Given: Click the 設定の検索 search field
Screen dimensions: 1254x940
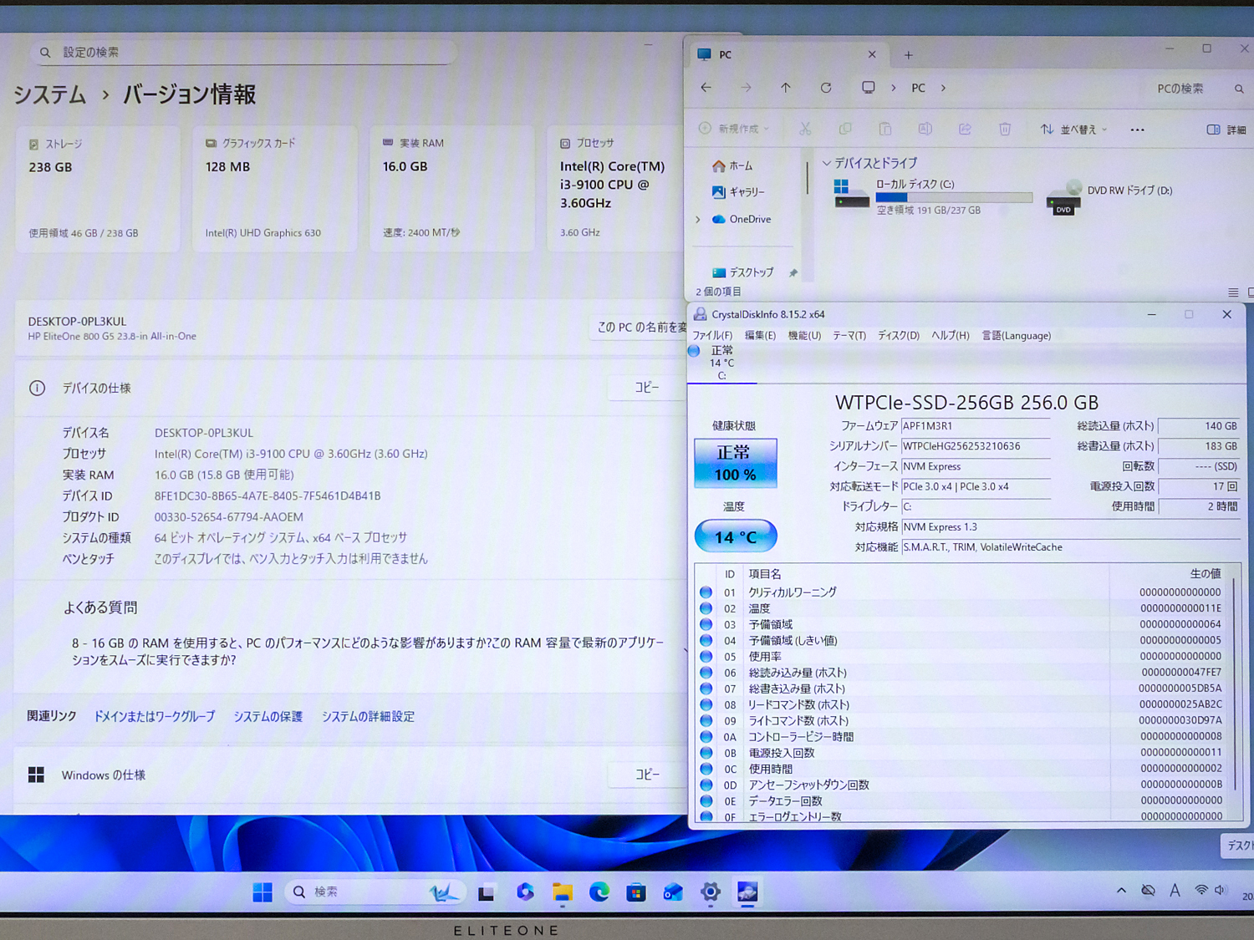Looking at the screenshot, I should click(251, 52).
